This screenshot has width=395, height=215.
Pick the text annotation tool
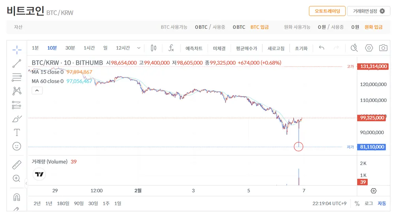pos(17,132)
